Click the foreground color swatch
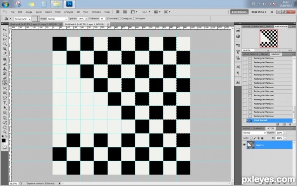This screenshot has height=186, width=297. click(3, 141)
